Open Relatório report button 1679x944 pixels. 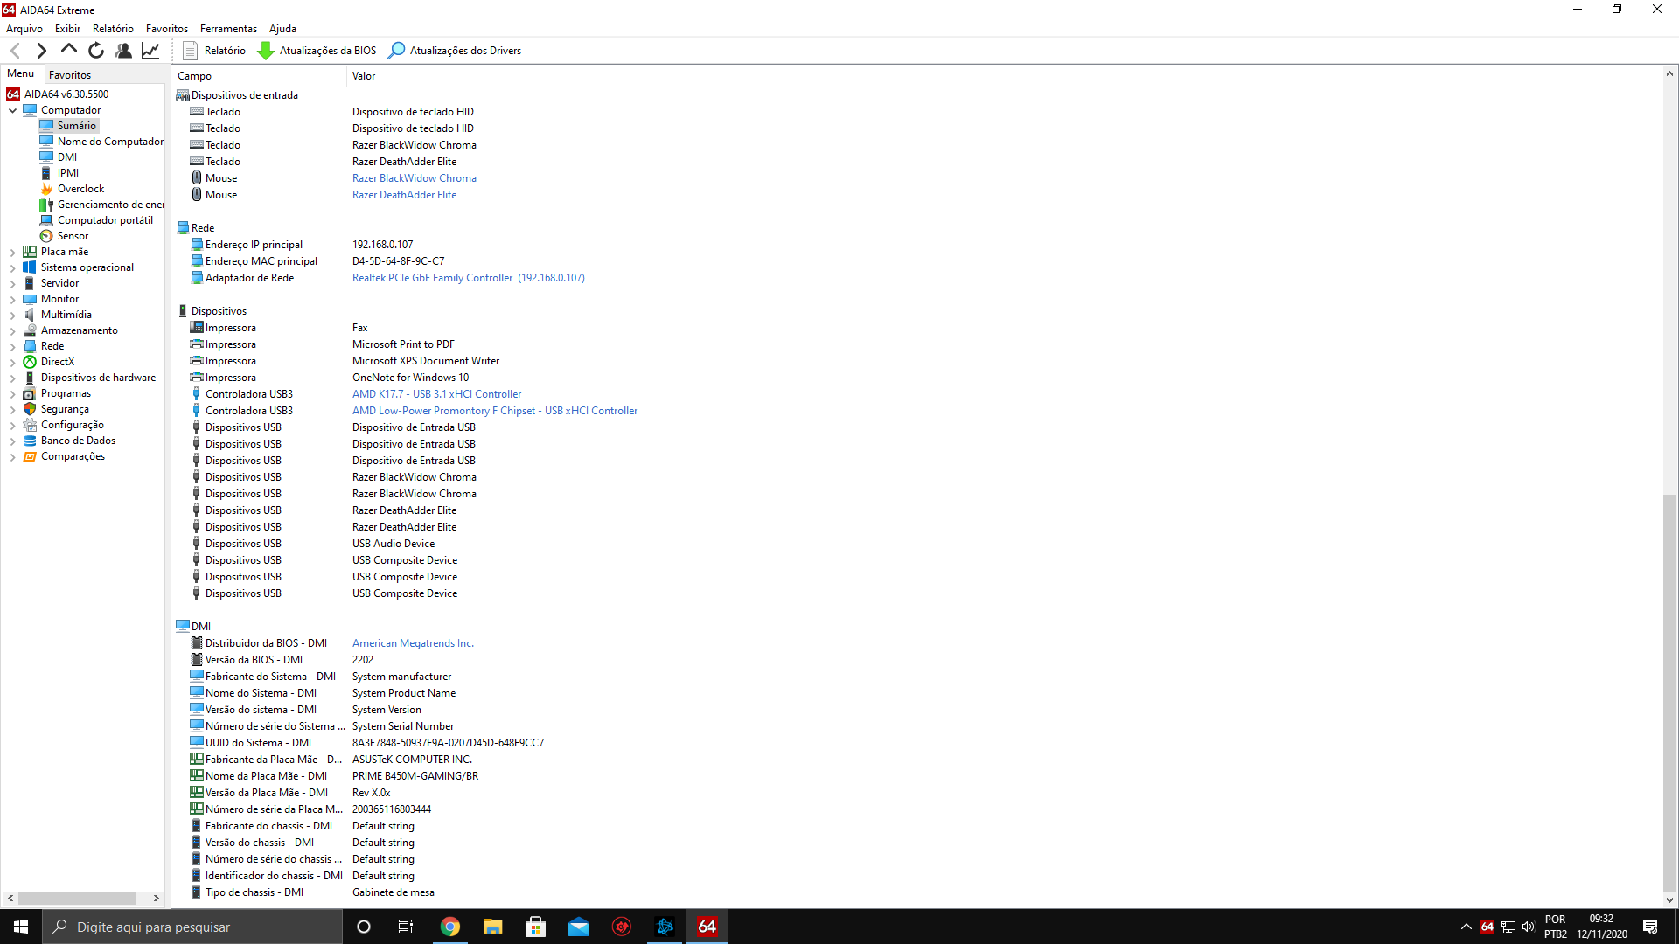(214, 51)
